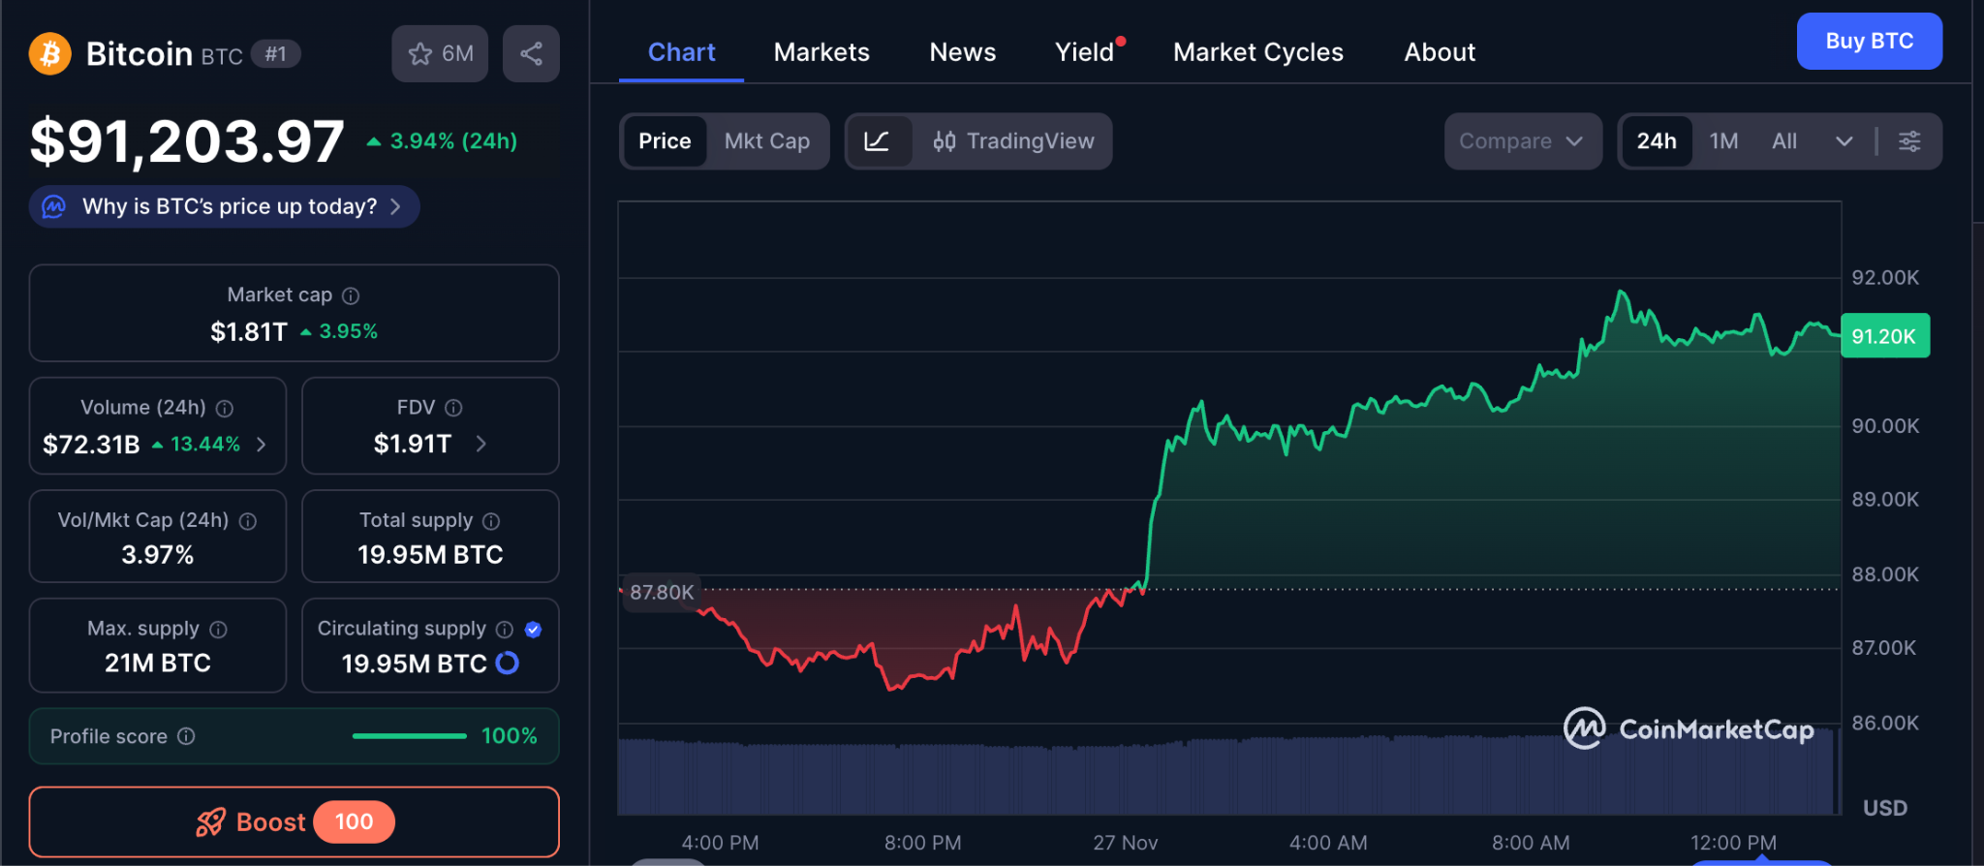Select the line chart view icon
The image size is (1984, 866).
click(x=878, y=141)
